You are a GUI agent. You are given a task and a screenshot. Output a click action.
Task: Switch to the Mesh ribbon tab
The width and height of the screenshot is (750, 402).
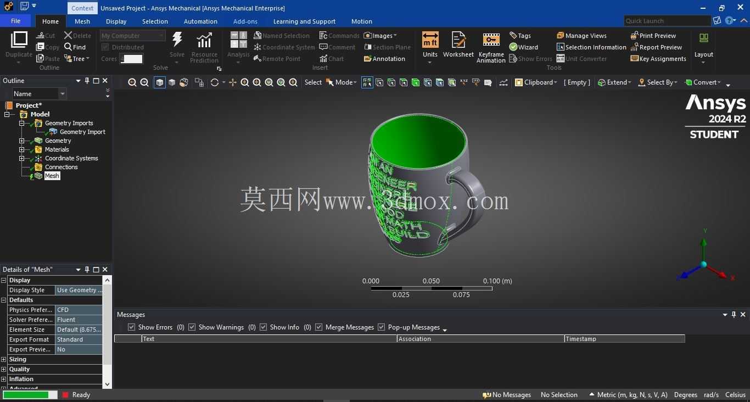pyautogui.click(x=82, y=21)
